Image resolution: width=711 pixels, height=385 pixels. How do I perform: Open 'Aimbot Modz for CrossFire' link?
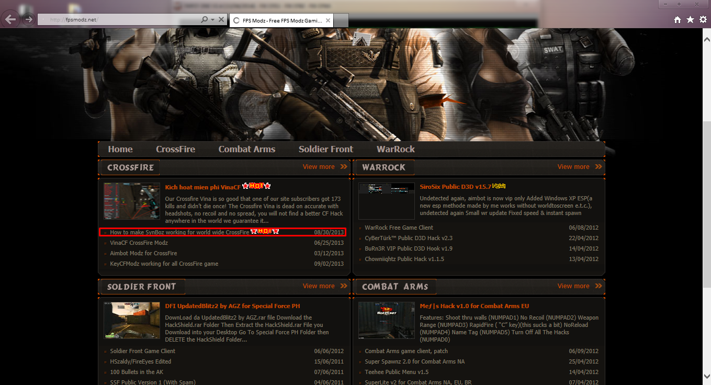click(143, 253)
